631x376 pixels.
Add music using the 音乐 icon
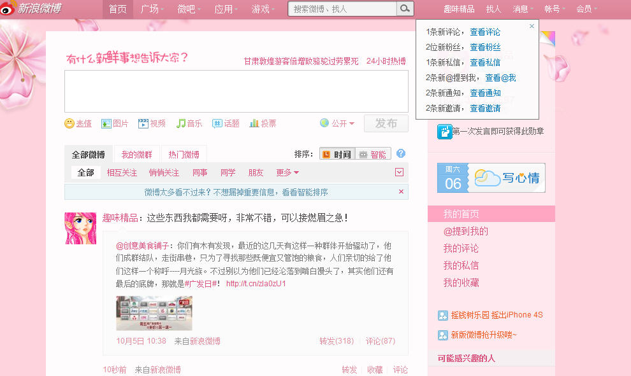click(x=189, y=123)
